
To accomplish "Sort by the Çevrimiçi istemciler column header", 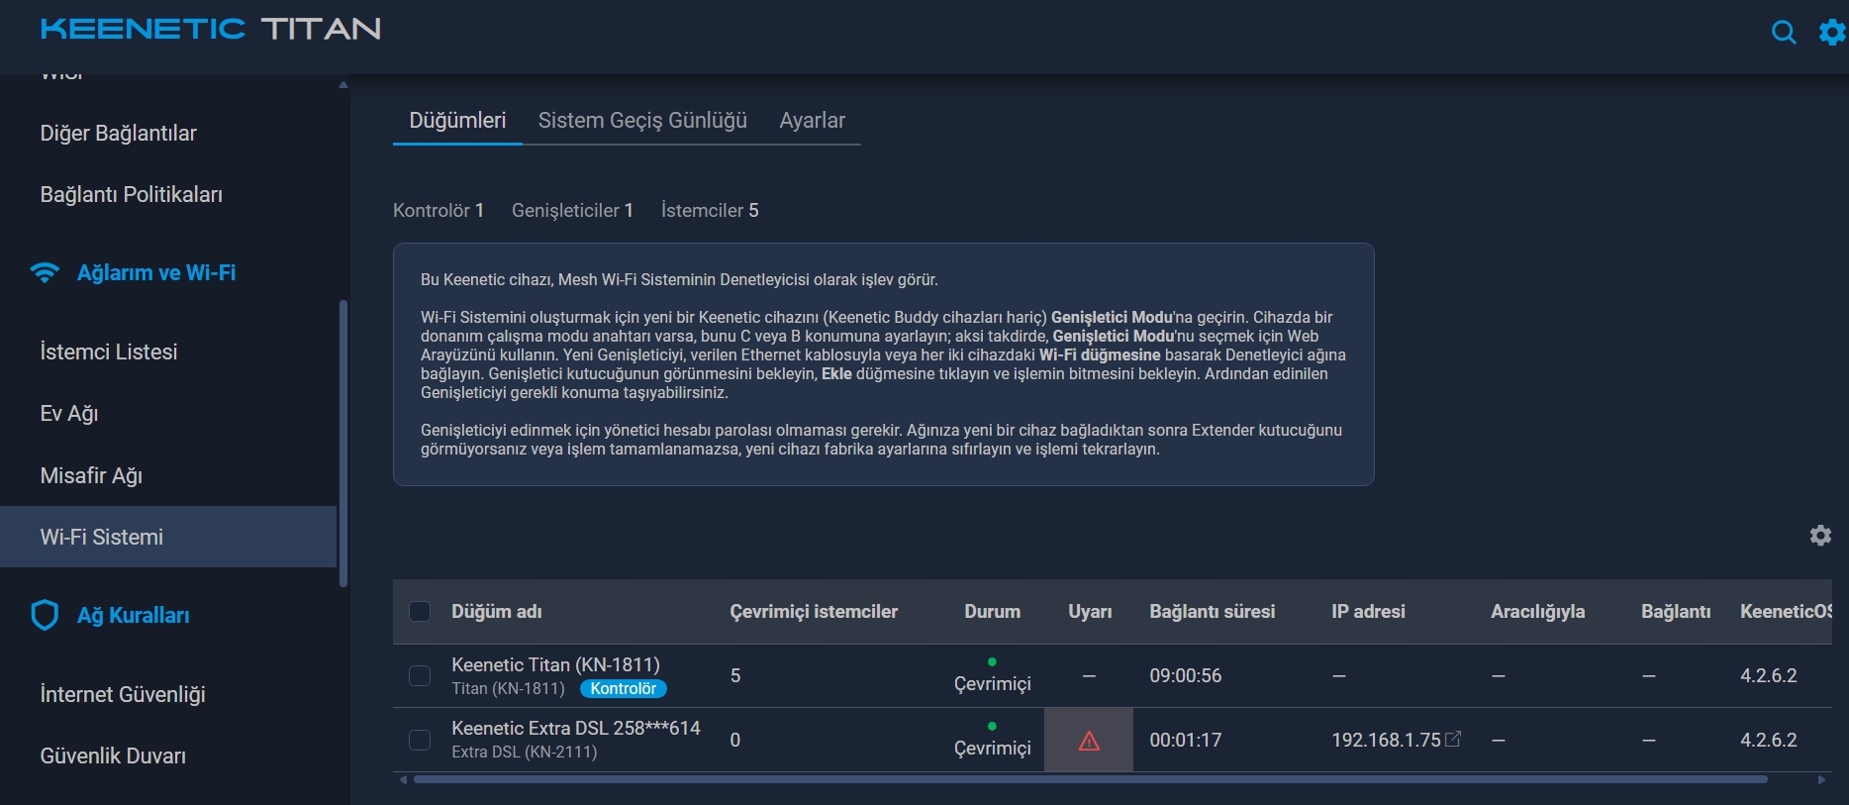I will click(814, 611).
